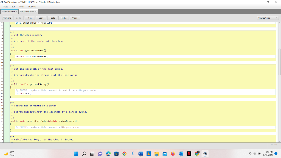
Task: Launch the Chat app from the taskbar
Action: click(x=100, y=154)
